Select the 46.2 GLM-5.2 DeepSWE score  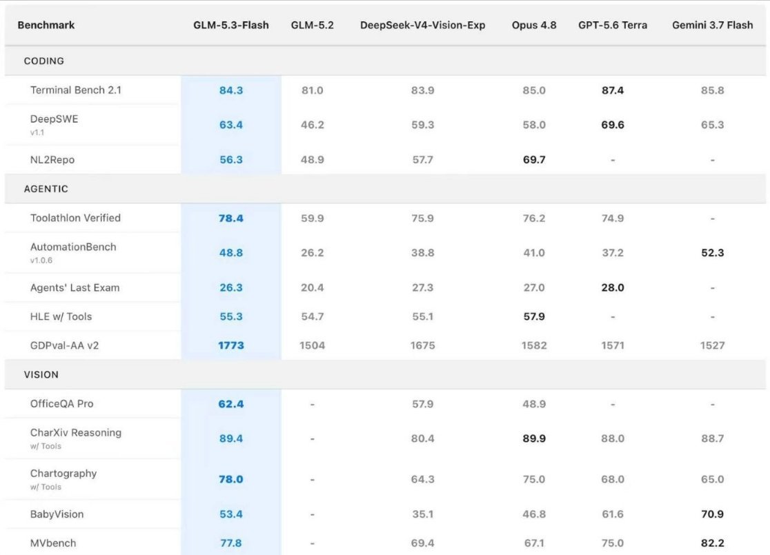313,125
